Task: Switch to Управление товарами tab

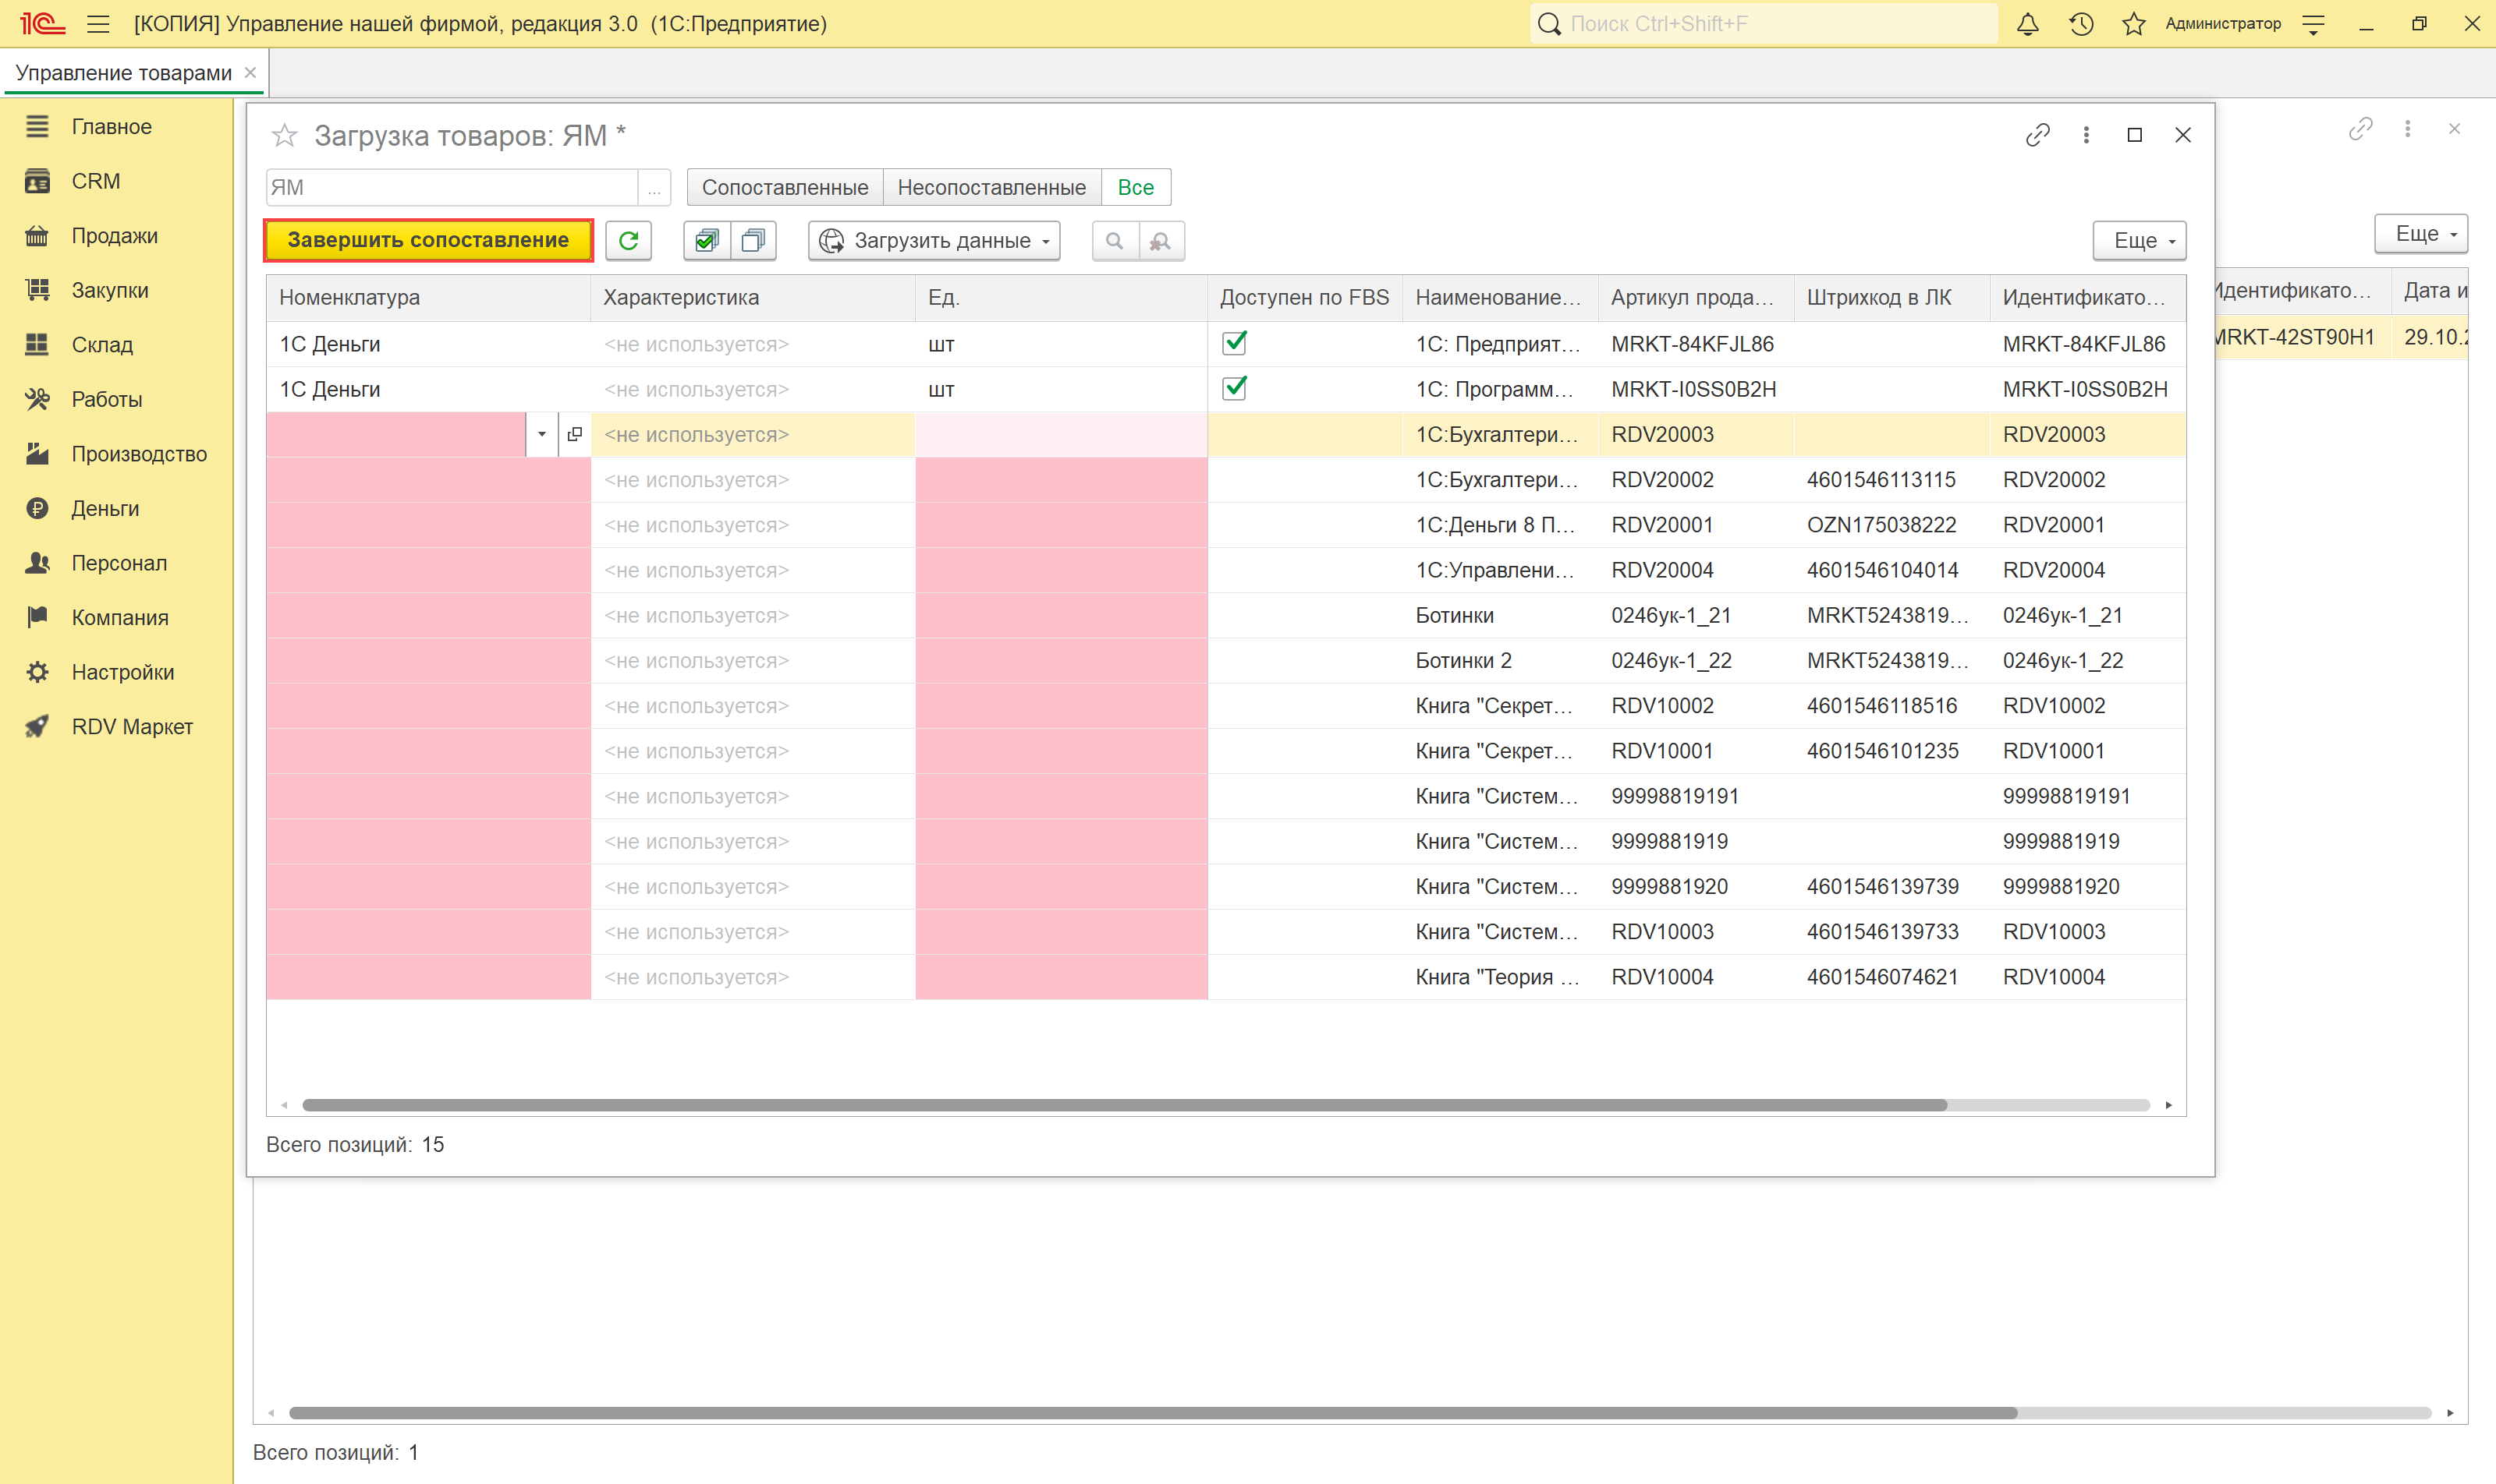Action: pyautogui.click(x=123, y=73)
